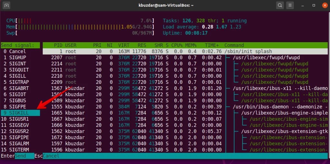Click terminal title kbuzdar@sam-VirtualBox

[166, 5]
